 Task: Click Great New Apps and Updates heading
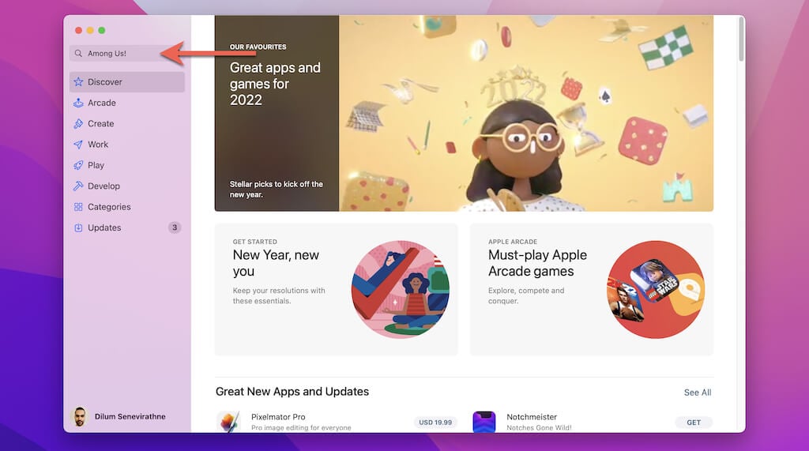click(292, 392)
